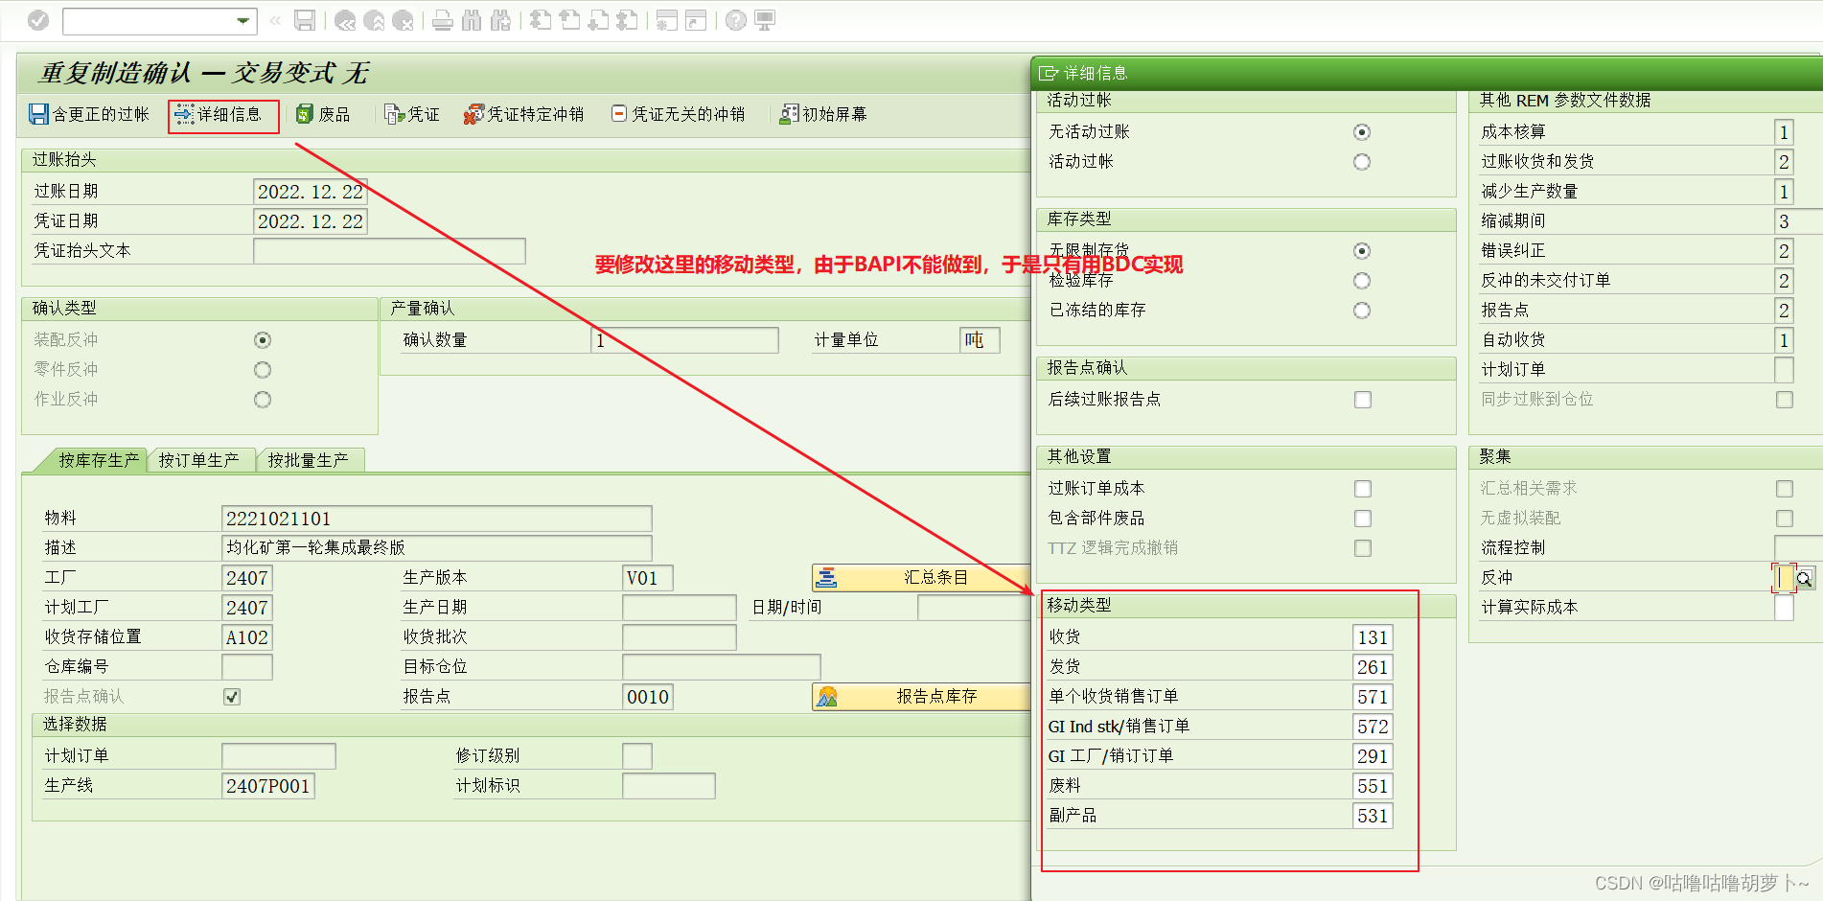Image resolution: width=1823 pixels, height=901 pixels.
Task: Click the 收货存储位置 field A102
Action: [247, 637]
